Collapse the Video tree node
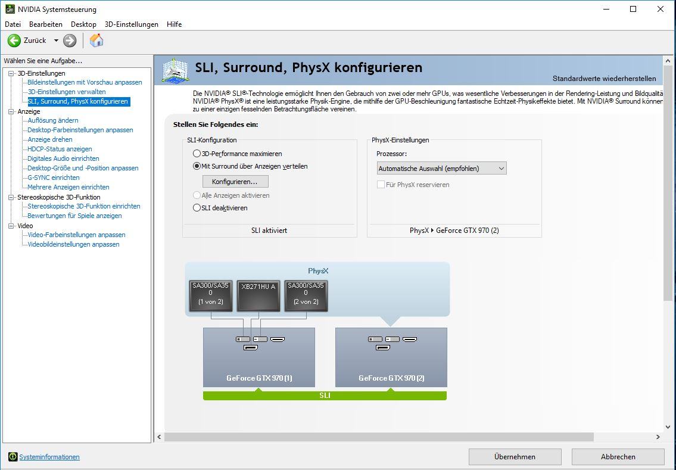 point(11,226)
